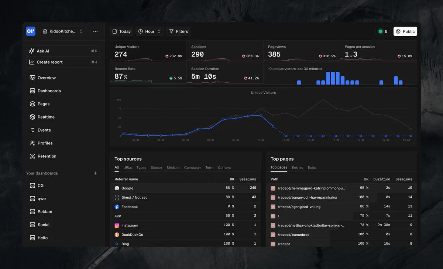This screenshot has height=269, width=443.
Task: Click the Realtime globe icon
Action: pyautogui.click(x=32, y=117)
